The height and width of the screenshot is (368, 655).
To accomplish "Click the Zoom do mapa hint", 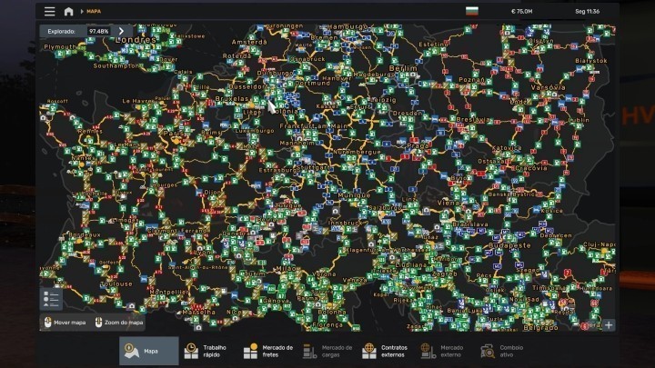I will (x=119, y=323).
